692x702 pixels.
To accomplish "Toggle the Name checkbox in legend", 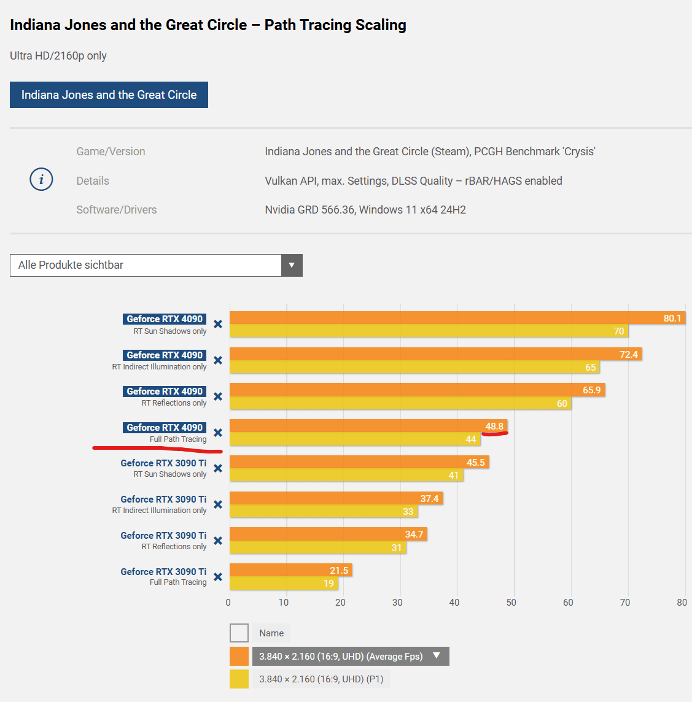I will pyautogui.click(x=239, y=633).
